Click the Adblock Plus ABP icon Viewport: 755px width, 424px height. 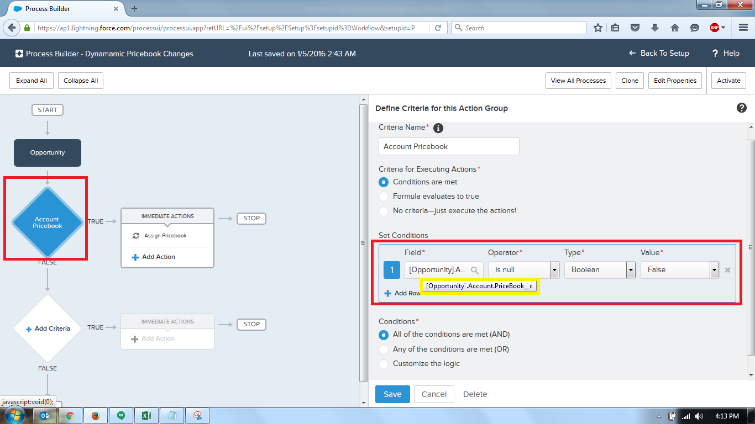715,28
